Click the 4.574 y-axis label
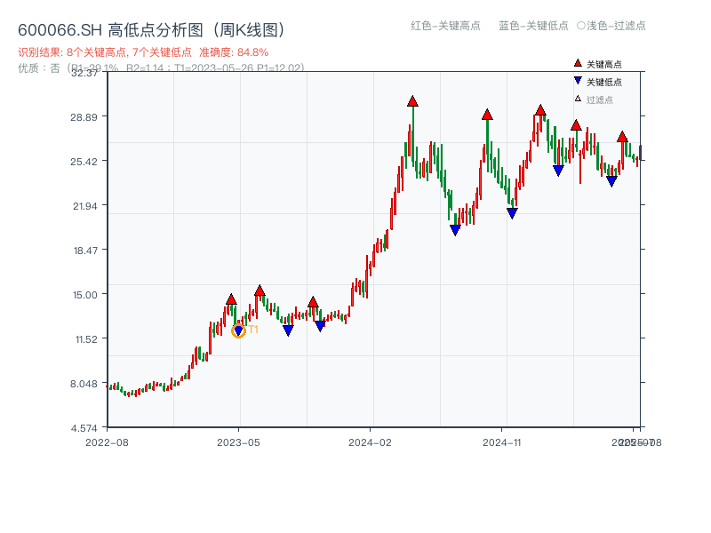 click(x=84, y=428)
